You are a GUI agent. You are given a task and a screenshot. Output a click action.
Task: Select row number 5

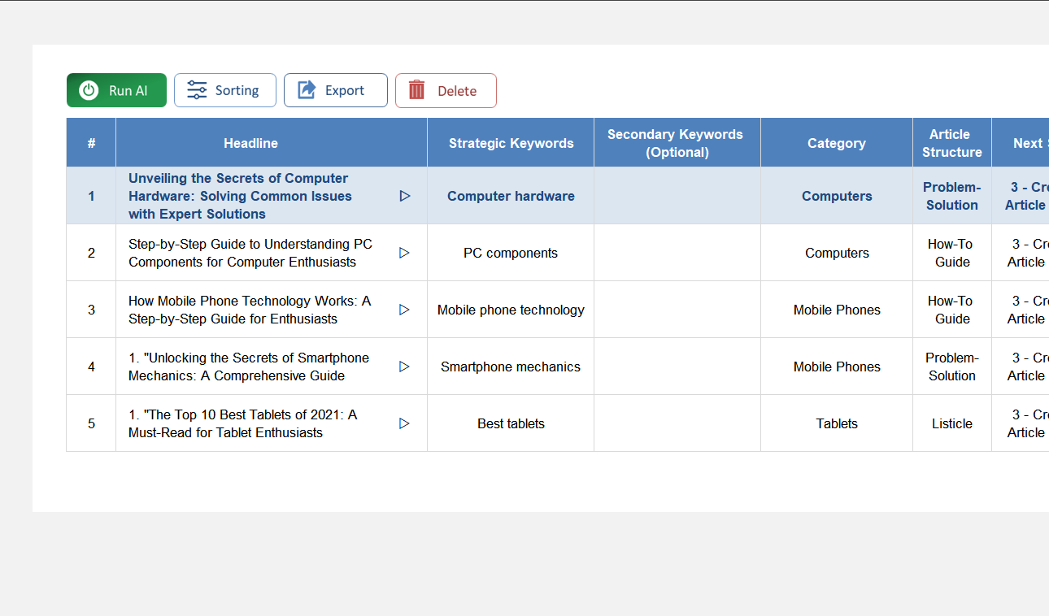click(91, 423)
